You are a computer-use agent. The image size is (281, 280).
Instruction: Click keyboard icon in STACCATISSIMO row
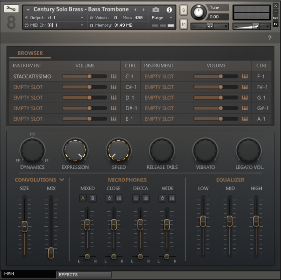point(113,76)
